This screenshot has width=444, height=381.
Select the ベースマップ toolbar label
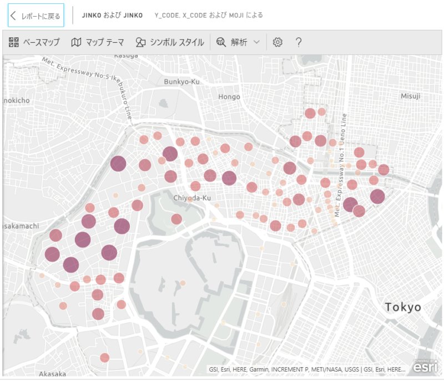(x=41, y=42)
